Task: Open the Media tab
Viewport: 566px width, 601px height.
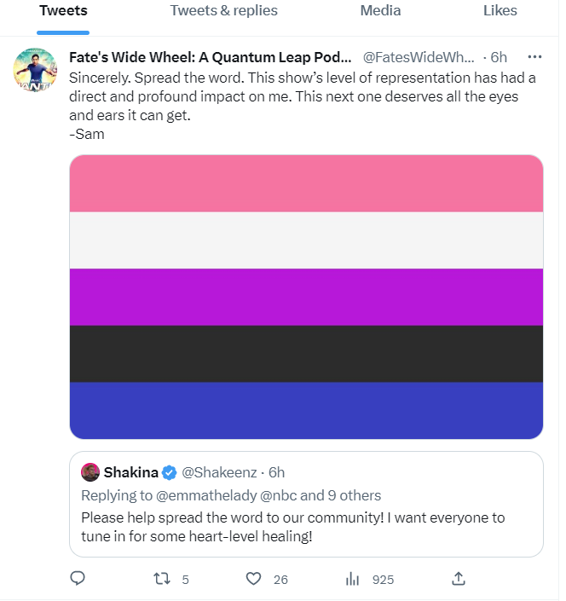Action: pos(380,11)
